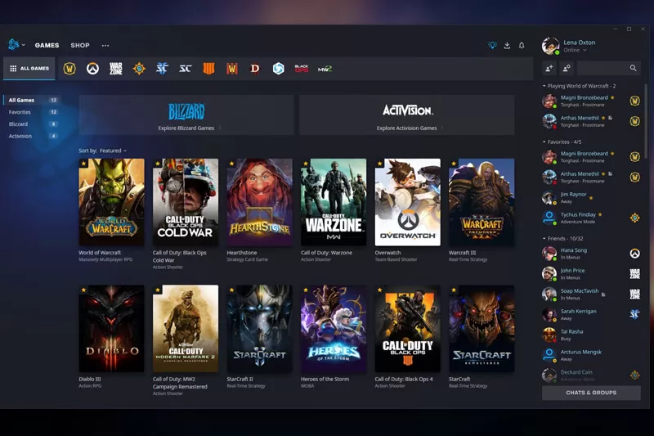Image resolution: width=654 pixels, height=436 pixels.
Task: Open the more options ellipsis menu
Action: [x=105, y=45]
